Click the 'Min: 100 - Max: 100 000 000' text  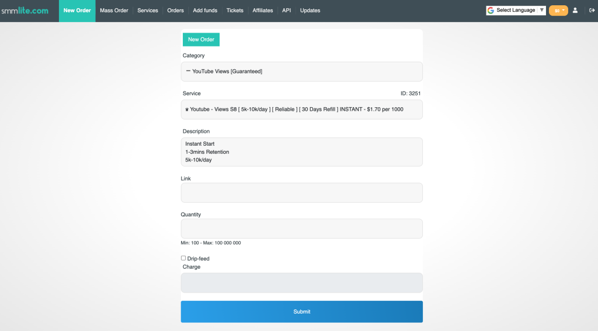tap(210, 243)
